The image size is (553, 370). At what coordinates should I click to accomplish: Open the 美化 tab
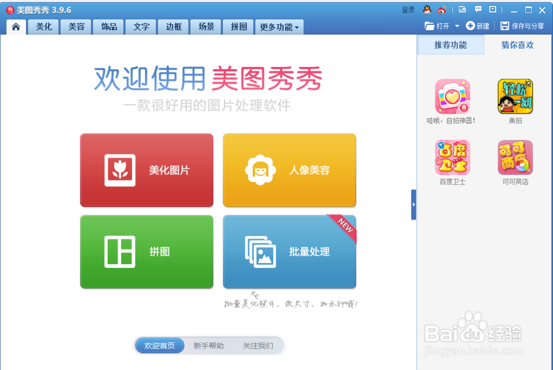pyautogui.click(x=44, y=27)
